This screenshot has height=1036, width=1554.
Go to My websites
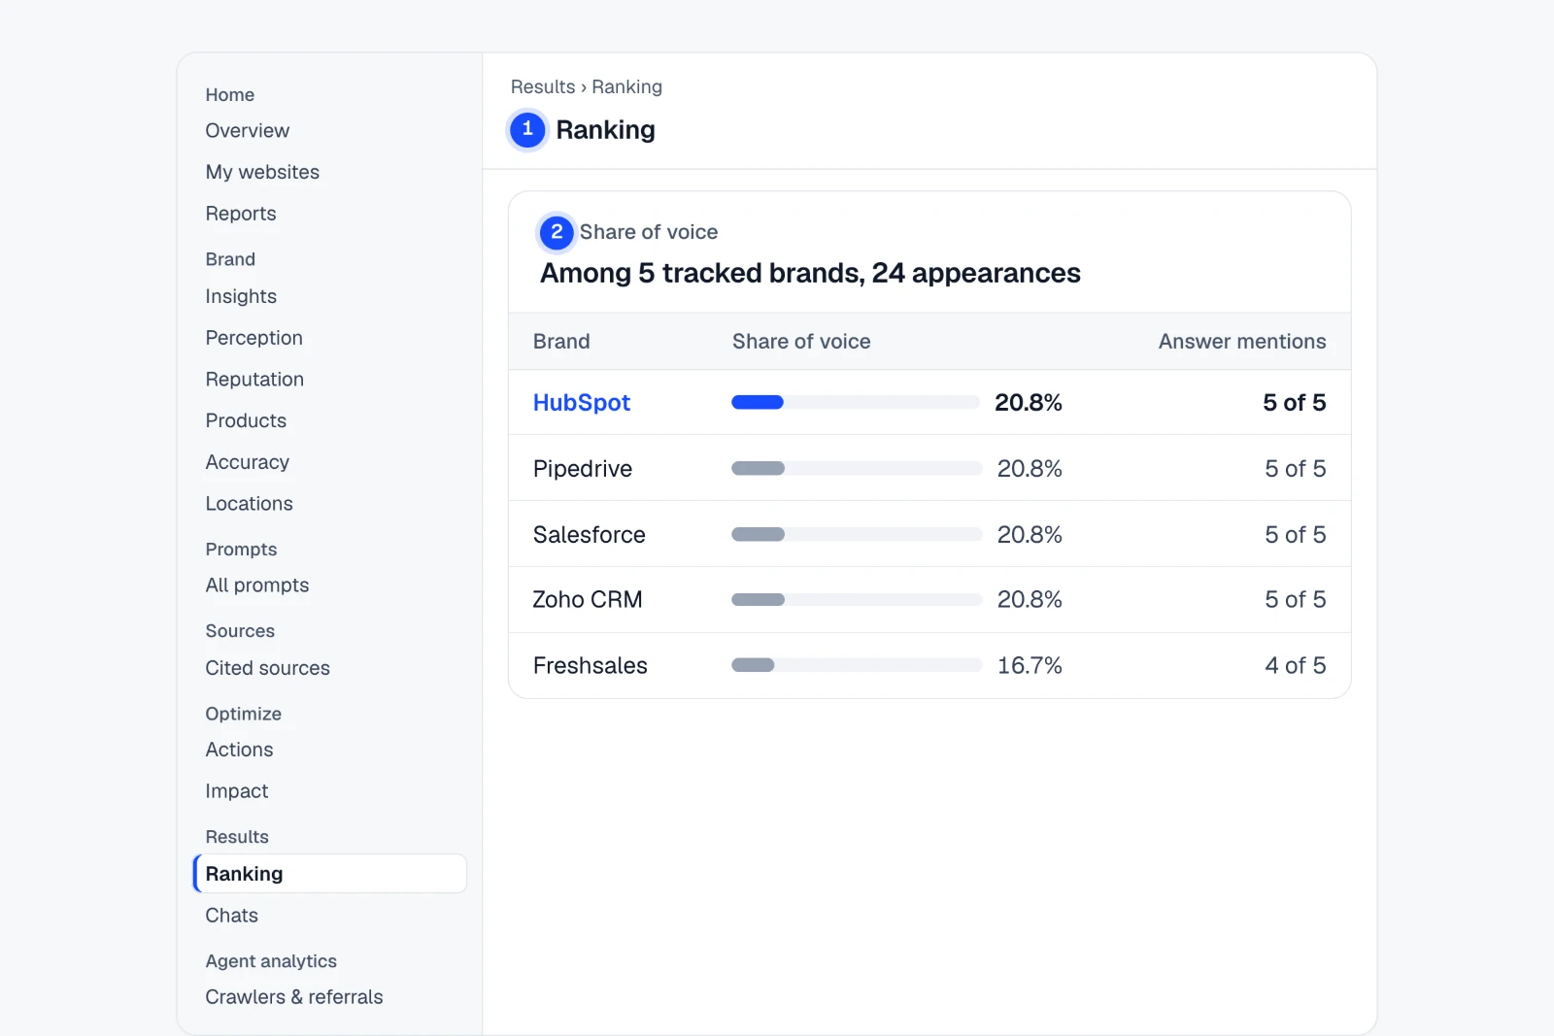(262, 172)
